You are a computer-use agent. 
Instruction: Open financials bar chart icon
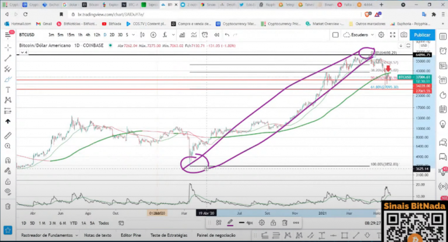(182, 35)
